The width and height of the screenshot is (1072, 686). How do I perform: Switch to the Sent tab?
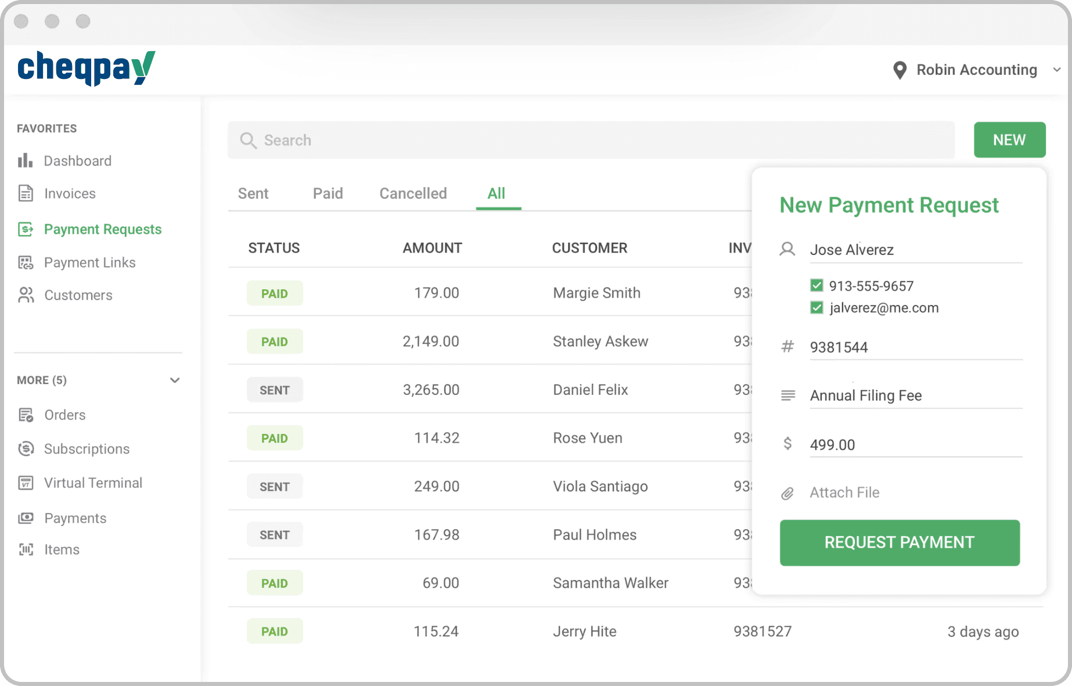pos(253,193)
